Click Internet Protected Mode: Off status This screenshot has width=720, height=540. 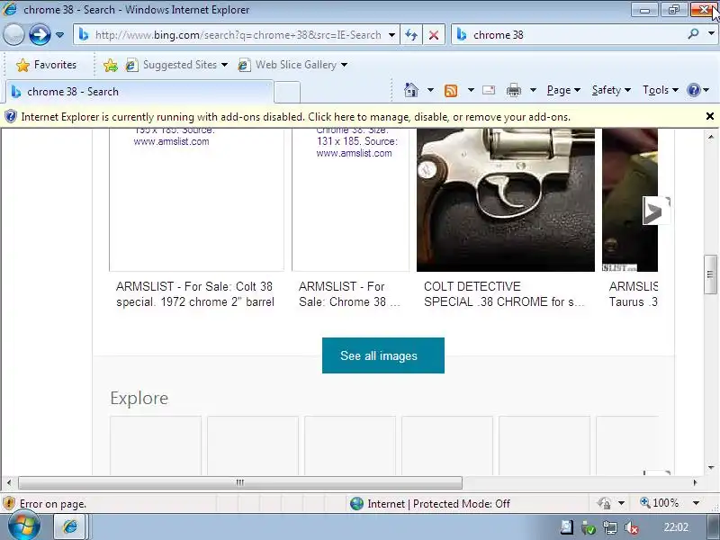[430, 504]
